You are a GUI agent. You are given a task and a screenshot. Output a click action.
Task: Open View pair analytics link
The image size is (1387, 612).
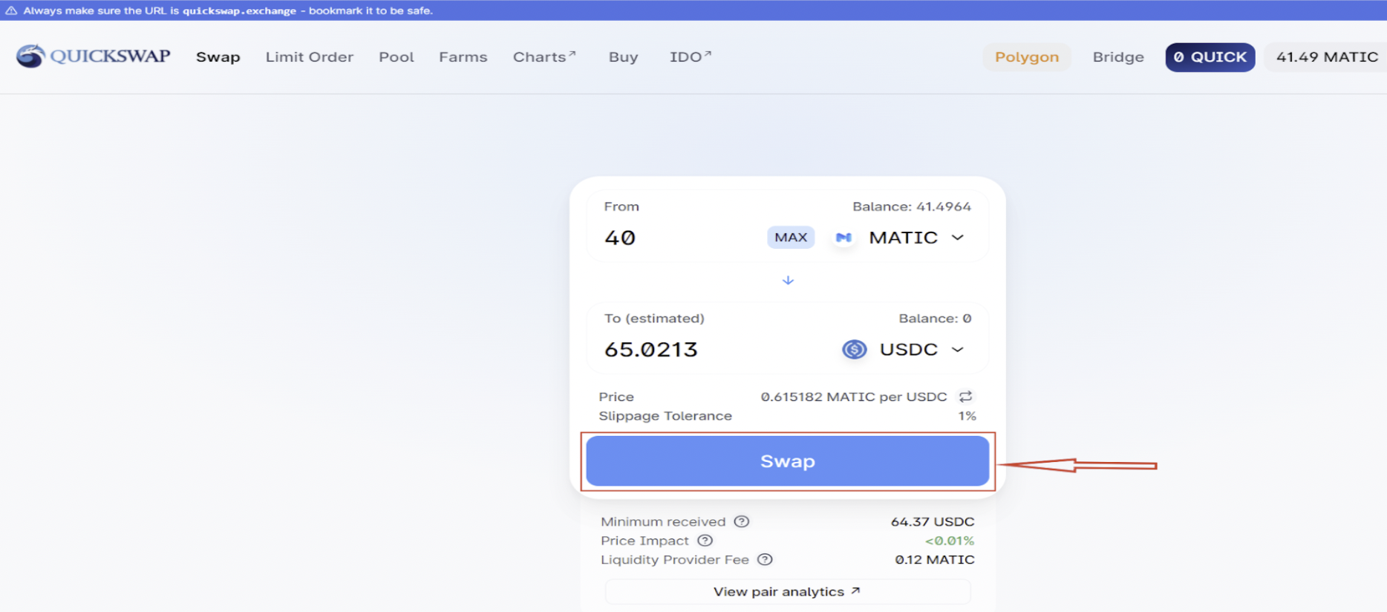(x=788, y=592)
